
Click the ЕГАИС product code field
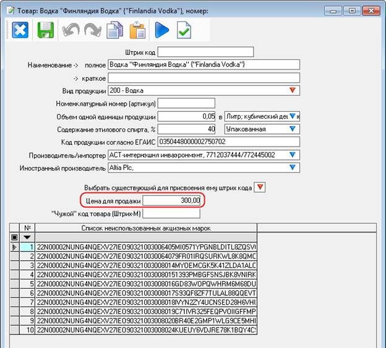tap(229, 142)
